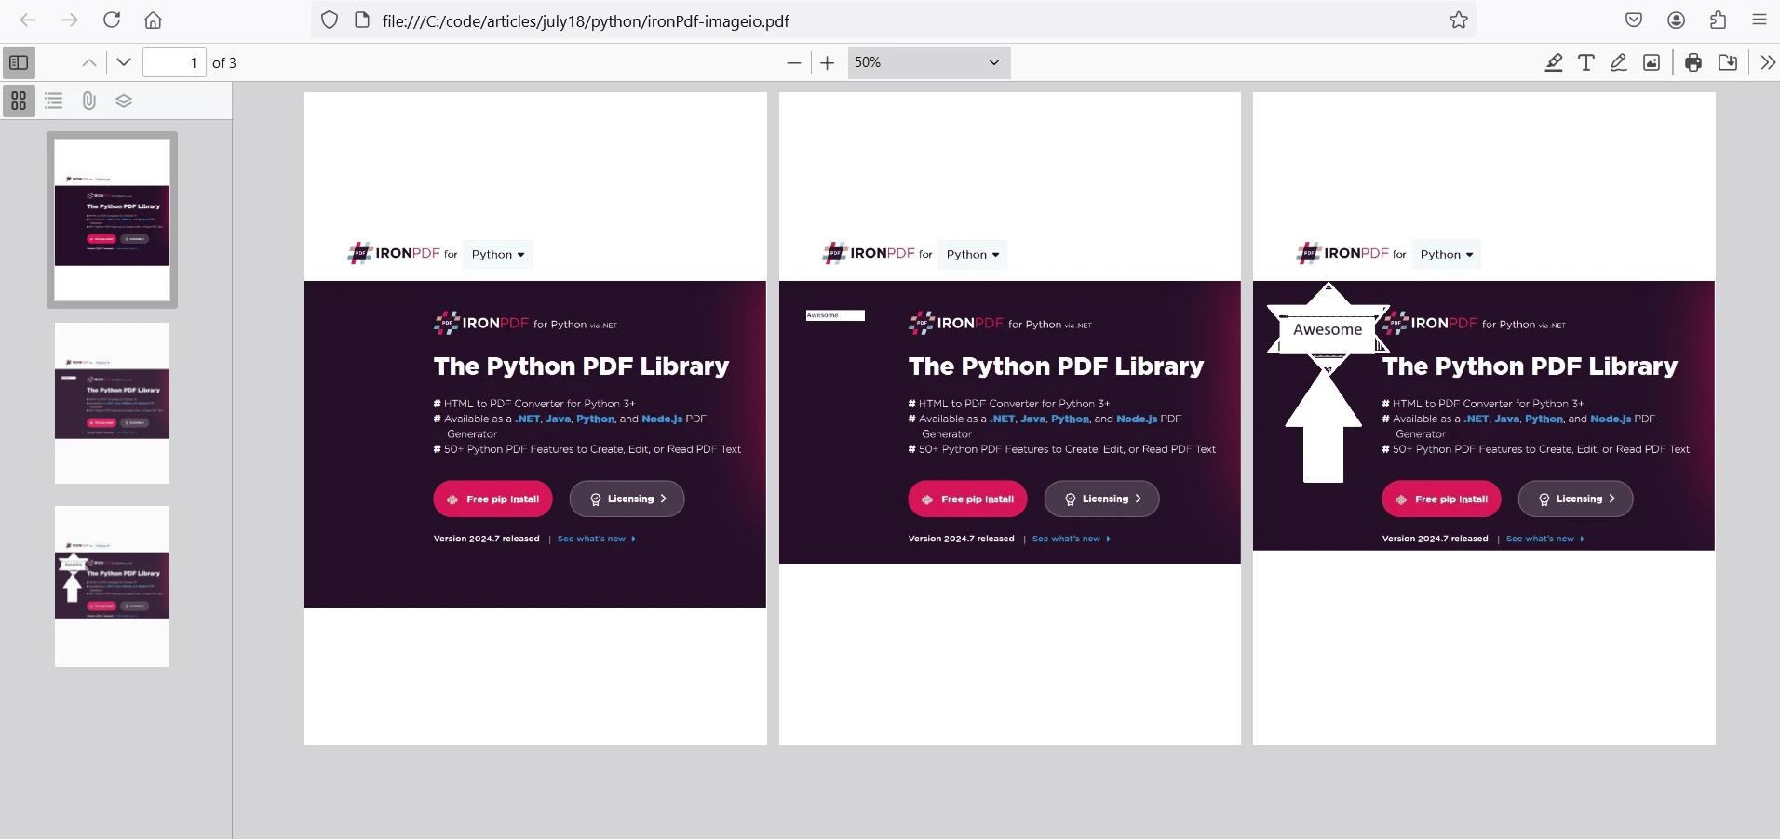1780x839 pixels.
Task: Show the thumbnails view in sidebar
Action: (x=19, y=100)
